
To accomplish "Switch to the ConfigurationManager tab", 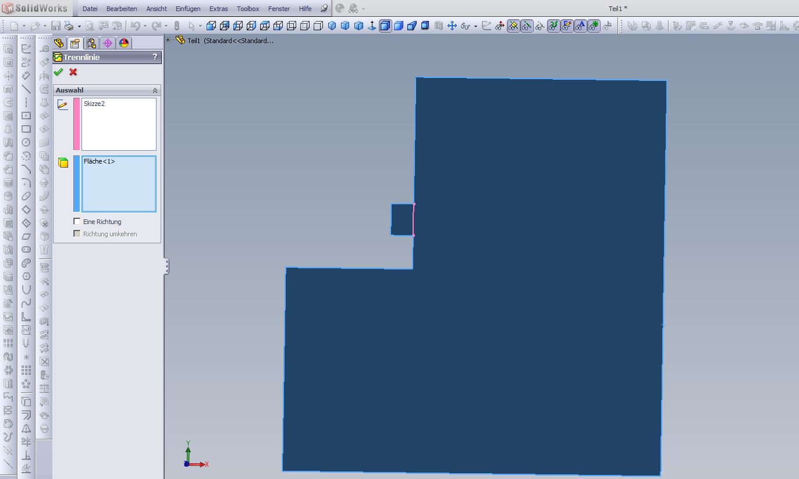I will click(x=91, y=43).
